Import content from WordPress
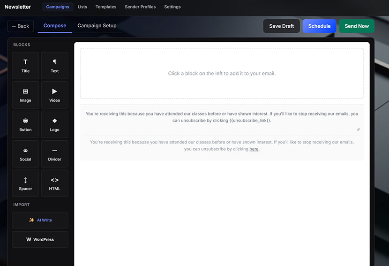This screenshot has width=389, height=266. tap(40, 239)
